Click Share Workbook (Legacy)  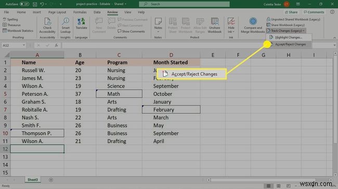pos(285,25)
